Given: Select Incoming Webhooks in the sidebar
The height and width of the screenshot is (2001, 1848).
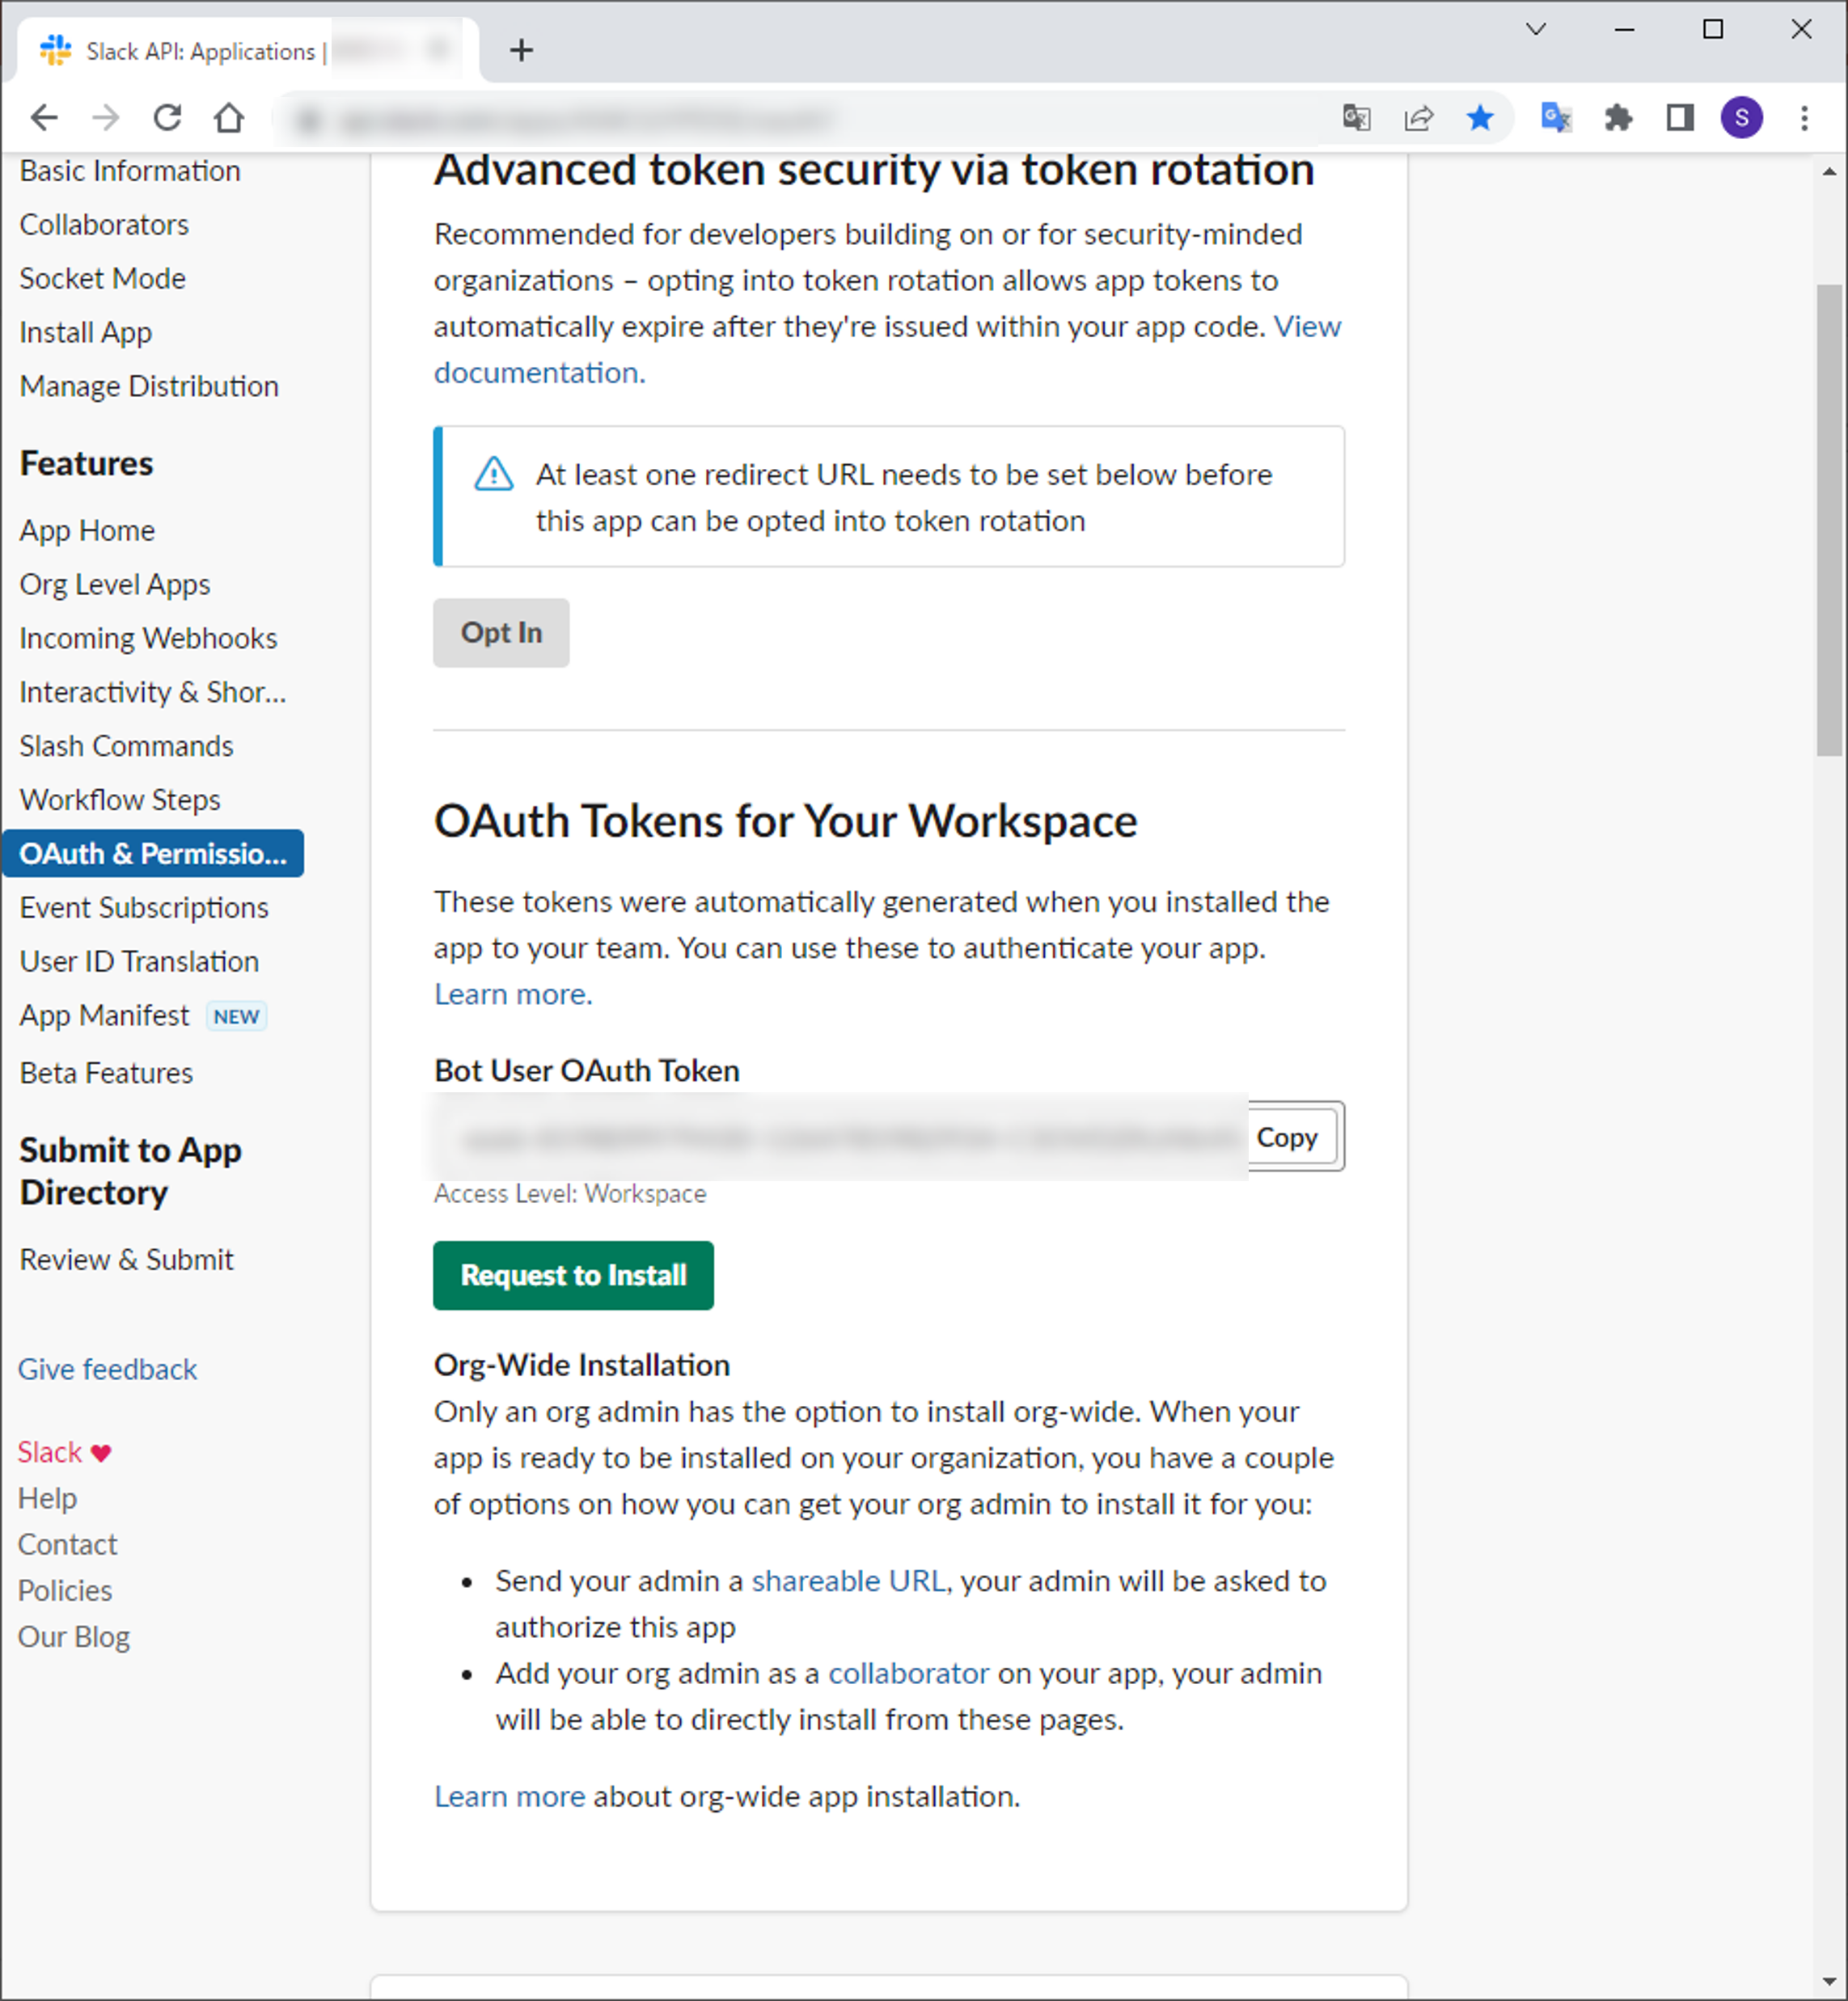Looking at the screenshot, I should (x=148, y=638).
